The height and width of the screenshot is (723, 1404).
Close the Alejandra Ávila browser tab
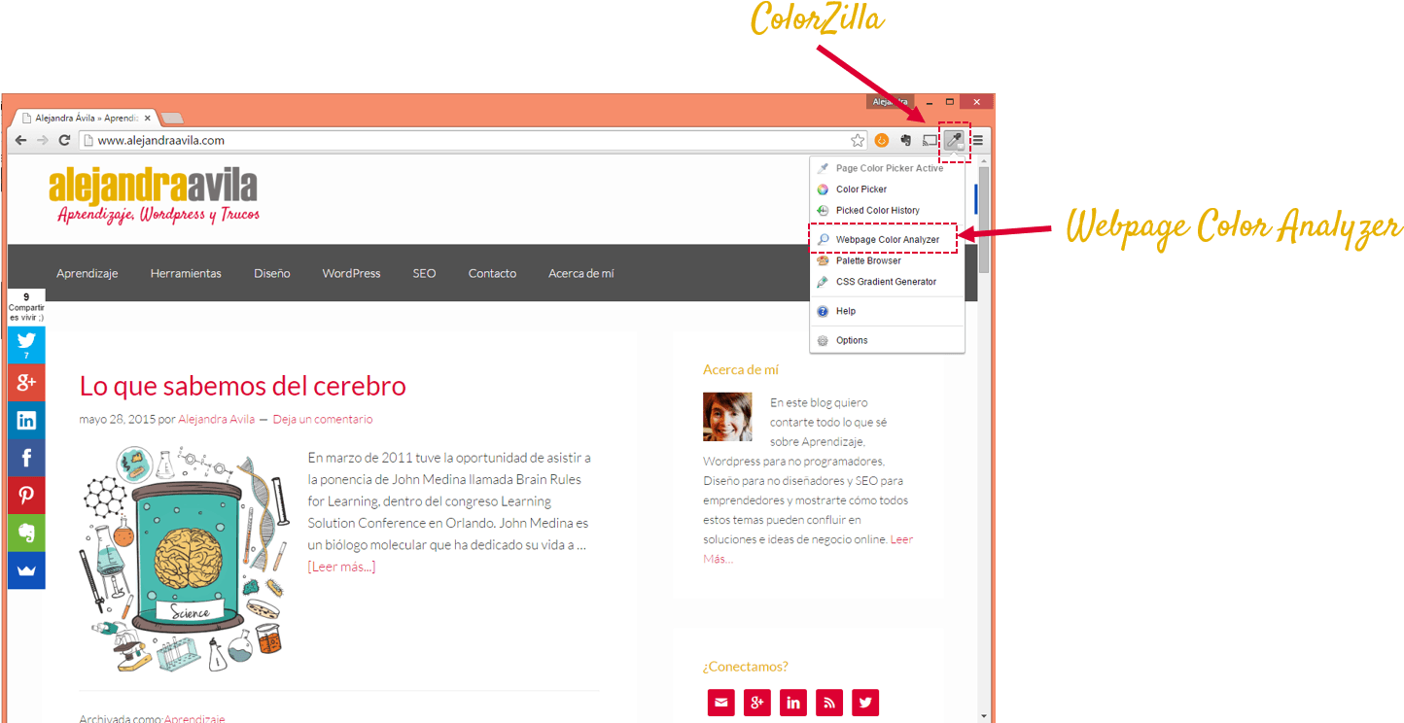[x=148, y=118]
